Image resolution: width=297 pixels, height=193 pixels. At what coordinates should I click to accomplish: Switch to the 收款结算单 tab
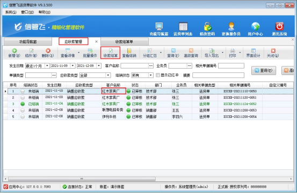124,42
